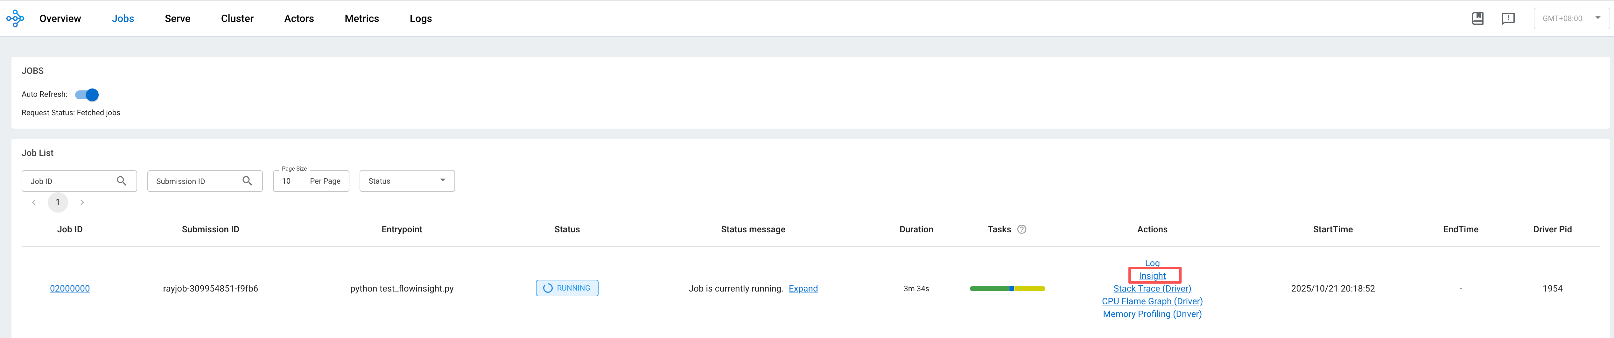Image resolution: width=1614 pixels, height=338 pixels.
Task: Open the Status filter dropdown
Action: click(407, 181)
